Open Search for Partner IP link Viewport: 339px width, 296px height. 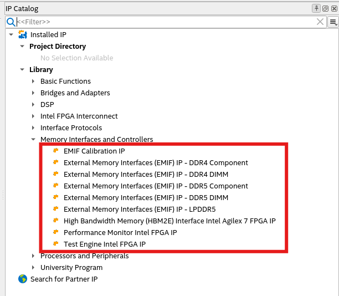tap(64, 279)
